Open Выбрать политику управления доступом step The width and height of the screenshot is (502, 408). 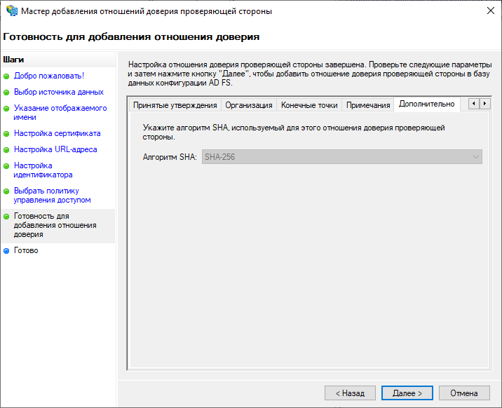52,195
